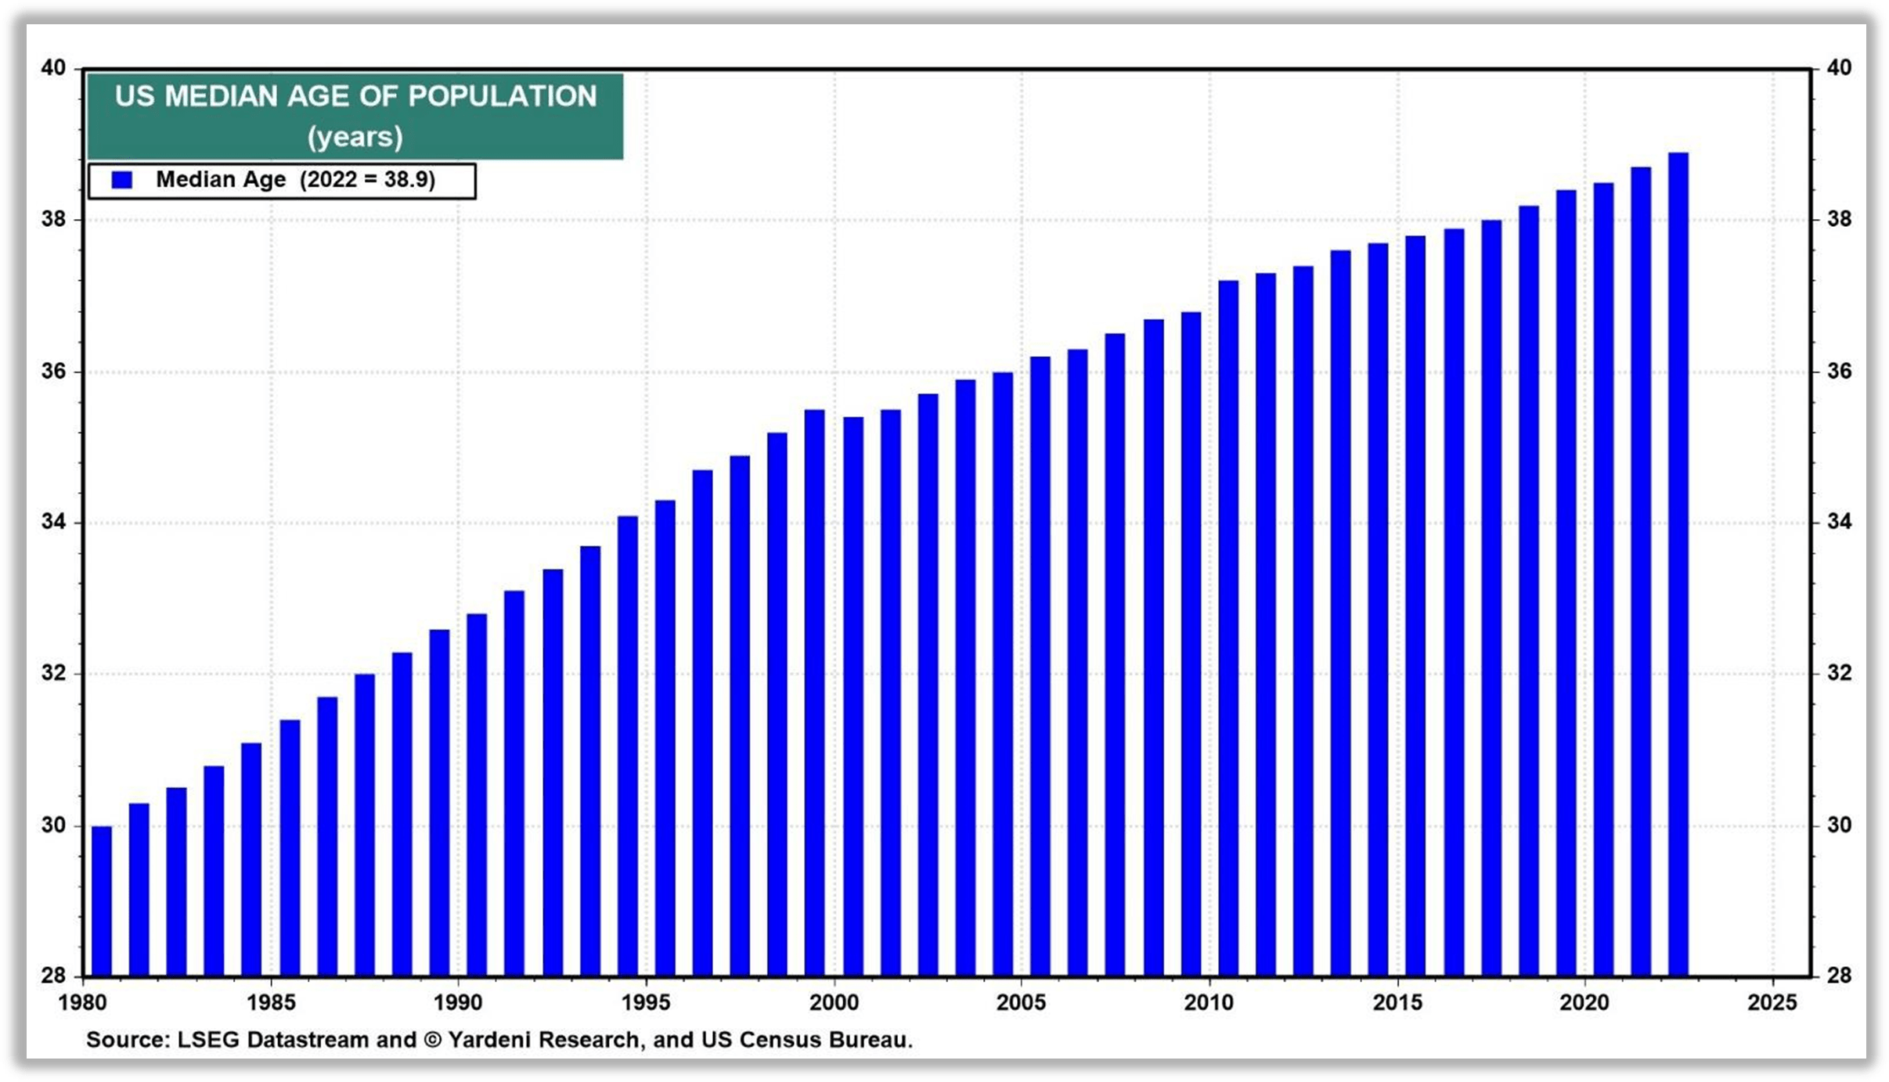Image resolution: width=1889 pixels, height=1082 pixels.
Task: Click the right y-axis label 34
Action: [x=1840, y=522]
